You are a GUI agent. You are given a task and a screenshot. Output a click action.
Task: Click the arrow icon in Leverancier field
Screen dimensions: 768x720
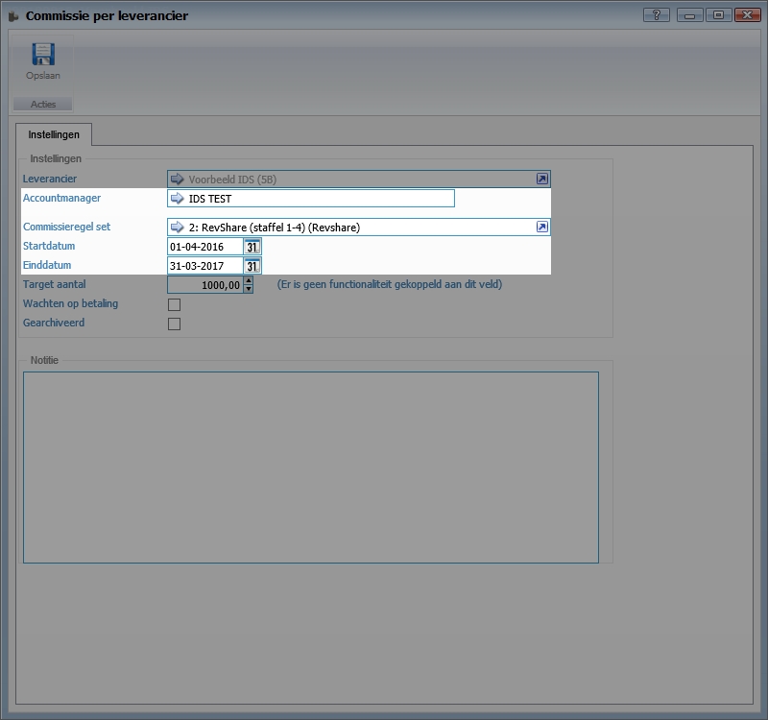(x=177, y=179)
